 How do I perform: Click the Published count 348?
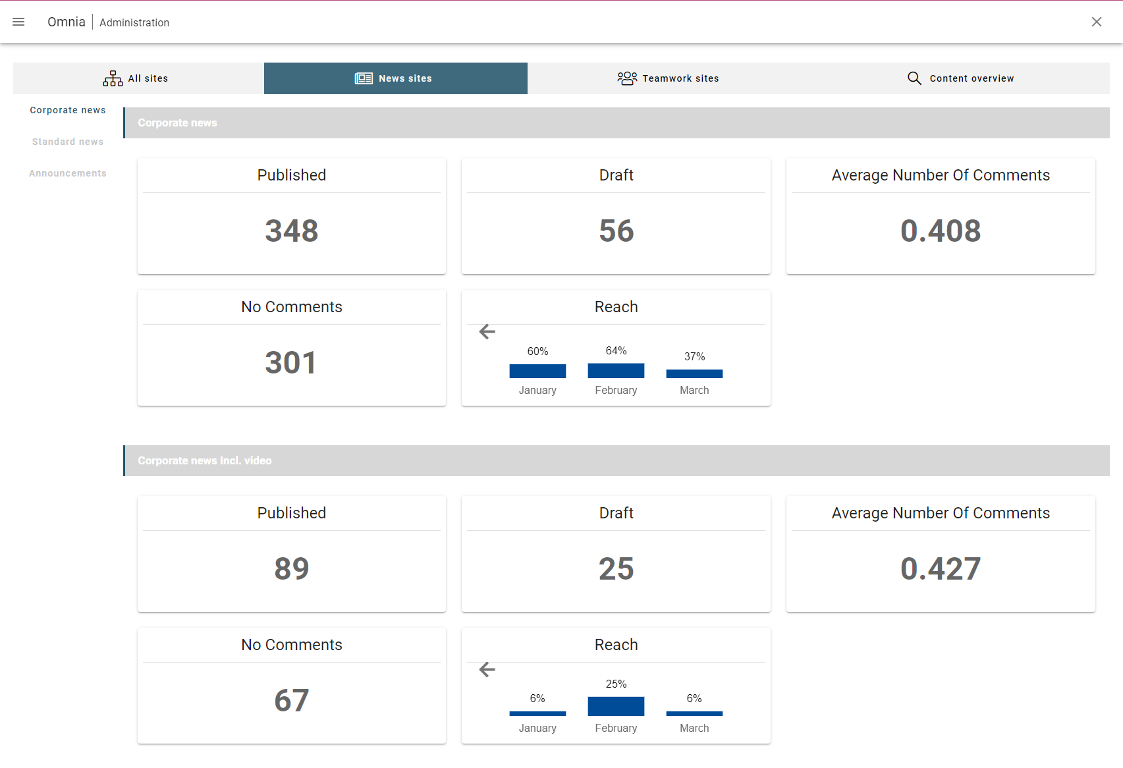coord(292,231)
